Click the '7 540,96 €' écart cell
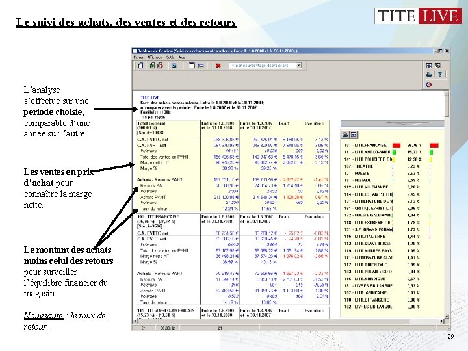Screen dimensions: 468x351 (x=292, y=146)
